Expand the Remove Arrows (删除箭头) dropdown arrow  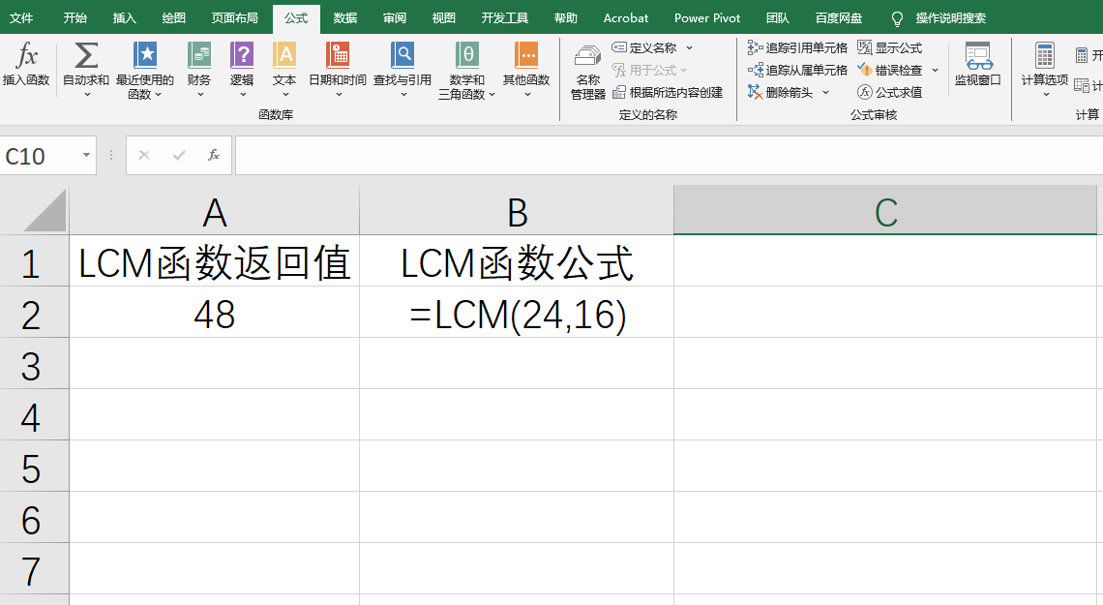(825, 92)
